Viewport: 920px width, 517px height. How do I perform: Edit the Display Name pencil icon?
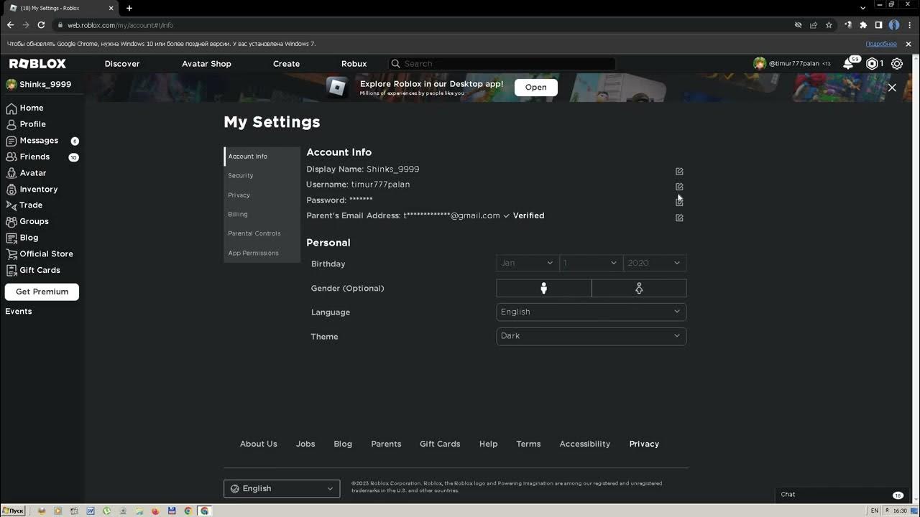(x=679, y=172)
